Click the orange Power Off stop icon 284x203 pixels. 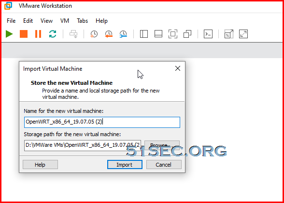[x=24, y=34]
